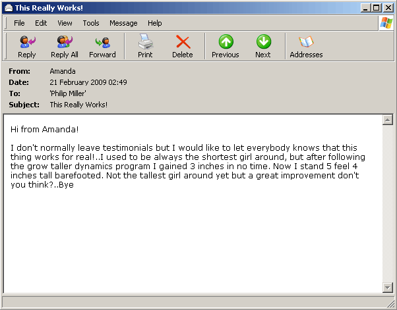This screenshot has height=310, width=397.
Task: Click the Reply toolbar icon
Action: (x=27, y=46)
